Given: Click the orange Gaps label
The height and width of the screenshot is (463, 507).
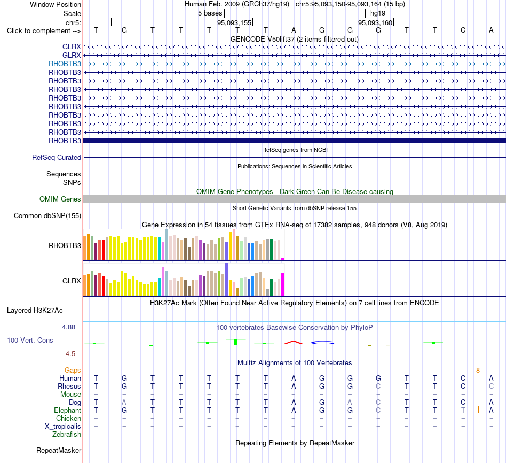Looking at the screenshot, I should (73, 370).
